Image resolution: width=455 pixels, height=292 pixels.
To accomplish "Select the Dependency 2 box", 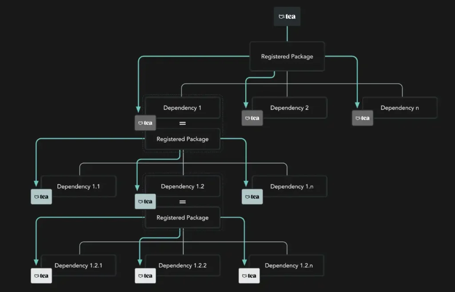I will [289, 108].
